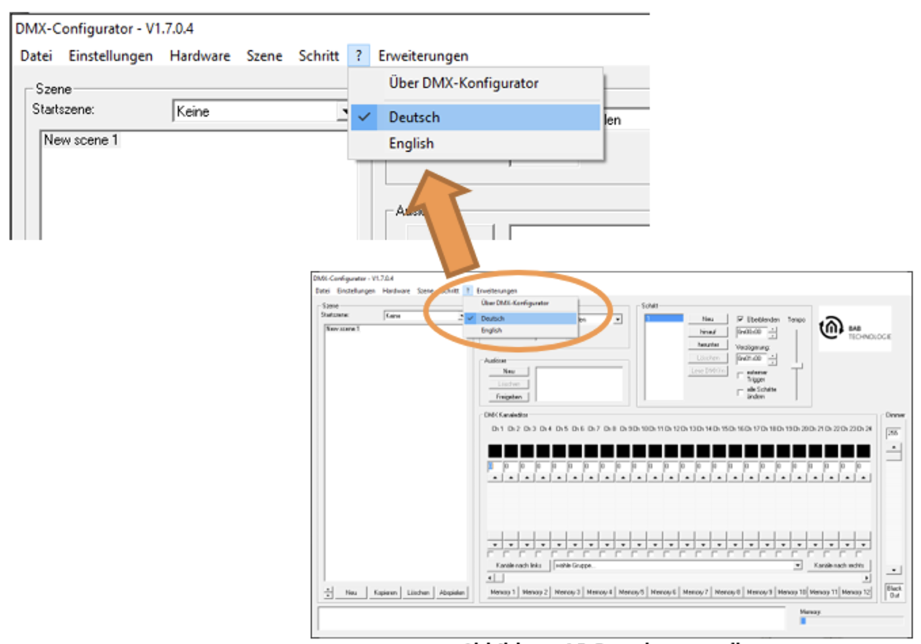Screen dimensions: 921x644
Task: Click the BAB Technologie logo
Action: tap(855, 329)
